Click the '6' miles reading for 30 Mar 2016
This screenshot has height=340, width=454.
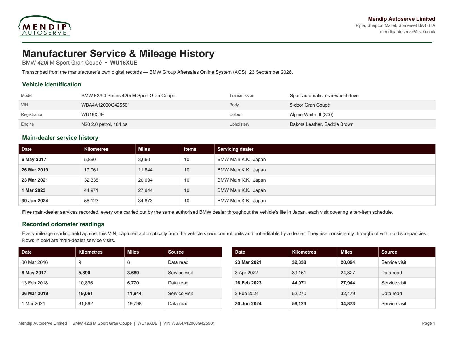point(129,262)
